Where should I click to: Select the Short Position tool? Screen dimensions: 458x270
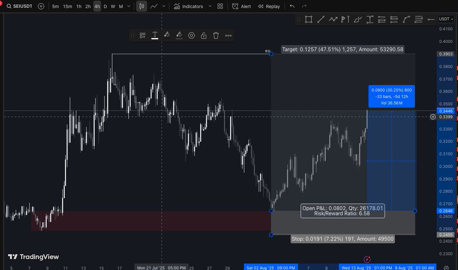point(394,19)
